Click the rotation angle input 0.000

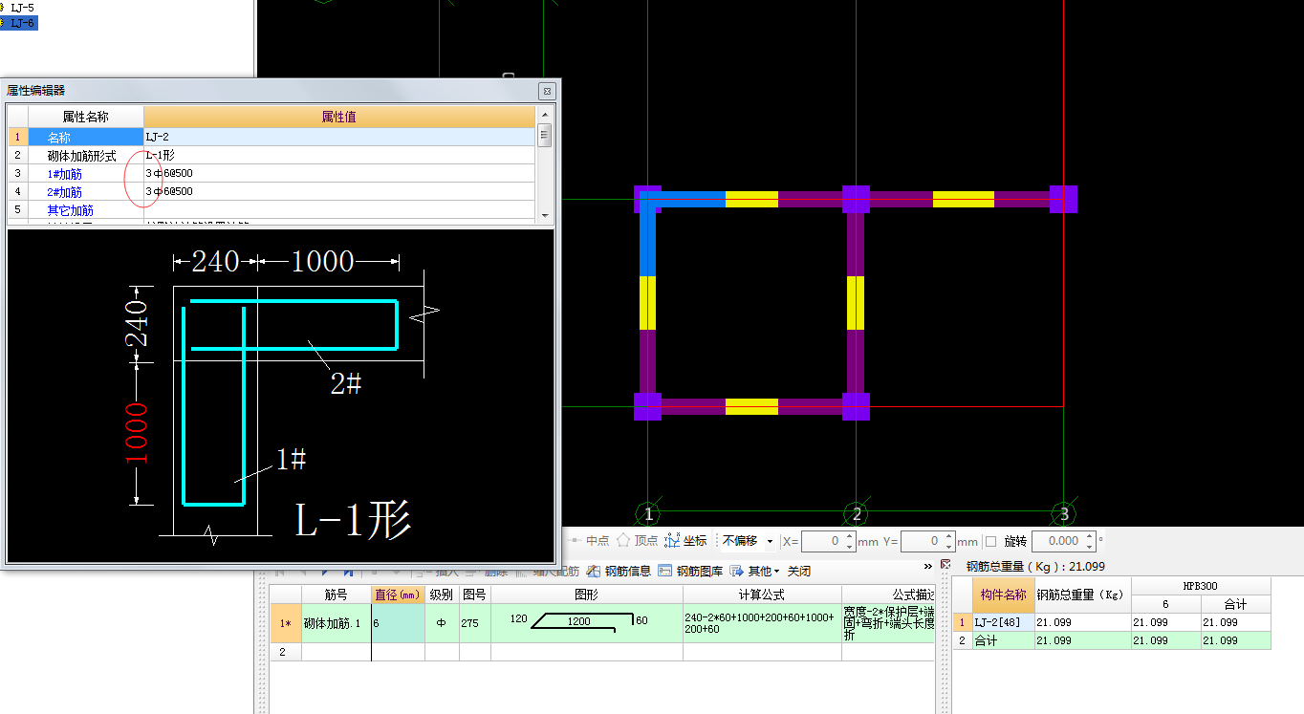[1056, 541]
